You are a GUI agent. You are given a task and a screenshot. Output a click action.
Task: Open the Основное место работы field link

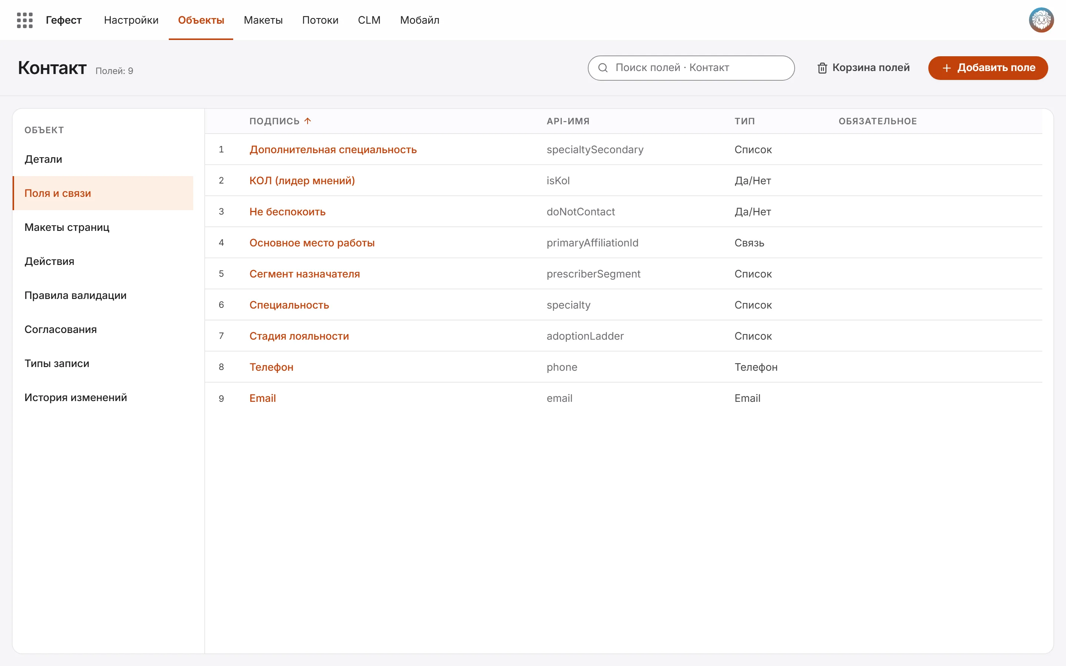point(312,243)
